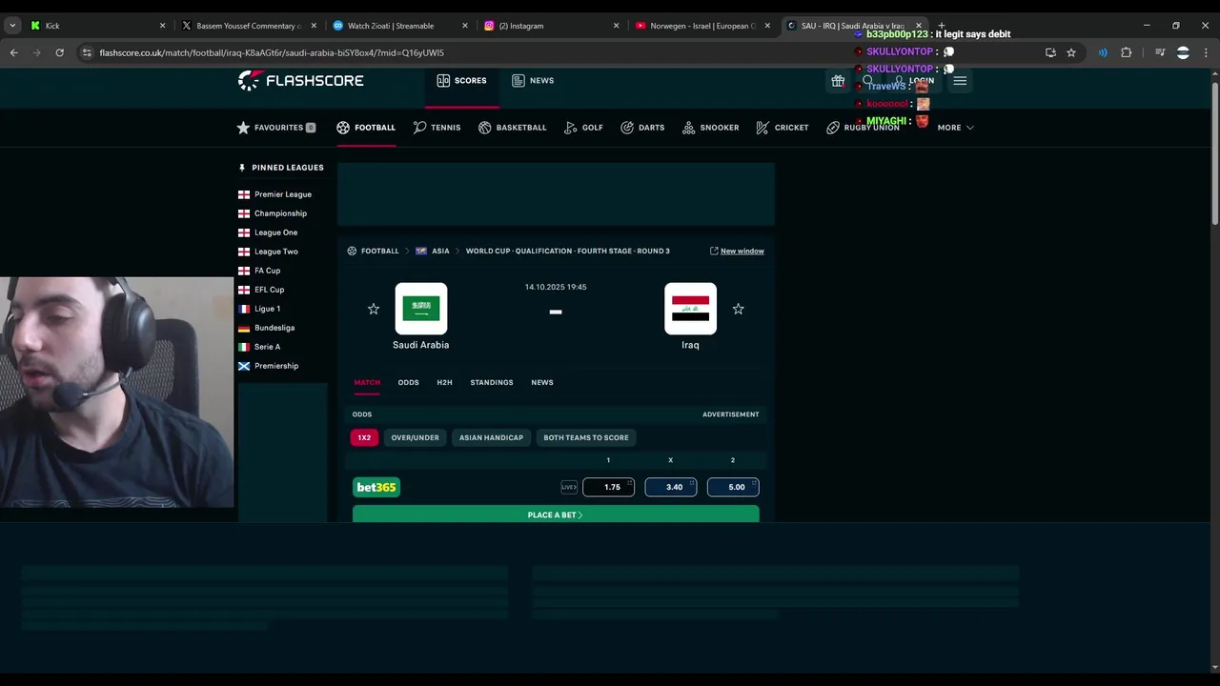Open the Standings tab
The width and height of the screenshot is (1220, 686).
492,382
